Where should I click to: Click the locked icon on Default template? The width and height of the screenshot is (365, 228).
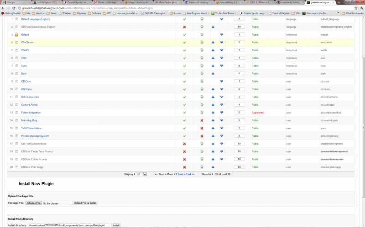point(17,35)
